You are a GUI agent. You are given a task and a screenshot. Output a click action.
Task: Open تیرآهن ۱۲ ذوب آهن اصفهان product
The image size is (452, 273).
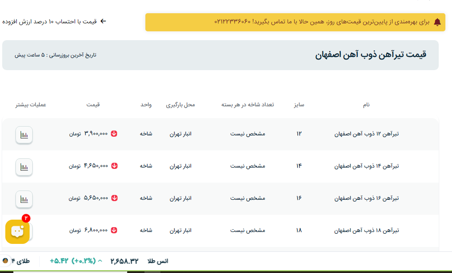(x=366, y=134)
